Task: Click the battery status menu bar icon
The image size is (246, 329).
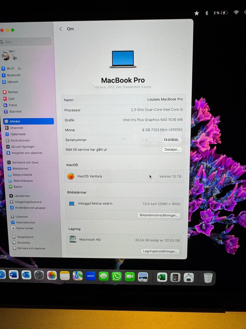Action: pos(224,13)
